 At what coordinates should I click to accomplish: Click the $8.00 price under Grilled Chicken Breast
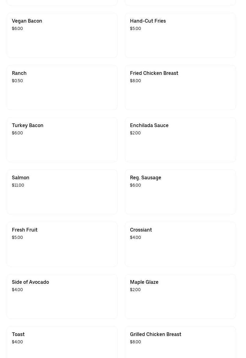pyautogui.click(x=135, y=342)
